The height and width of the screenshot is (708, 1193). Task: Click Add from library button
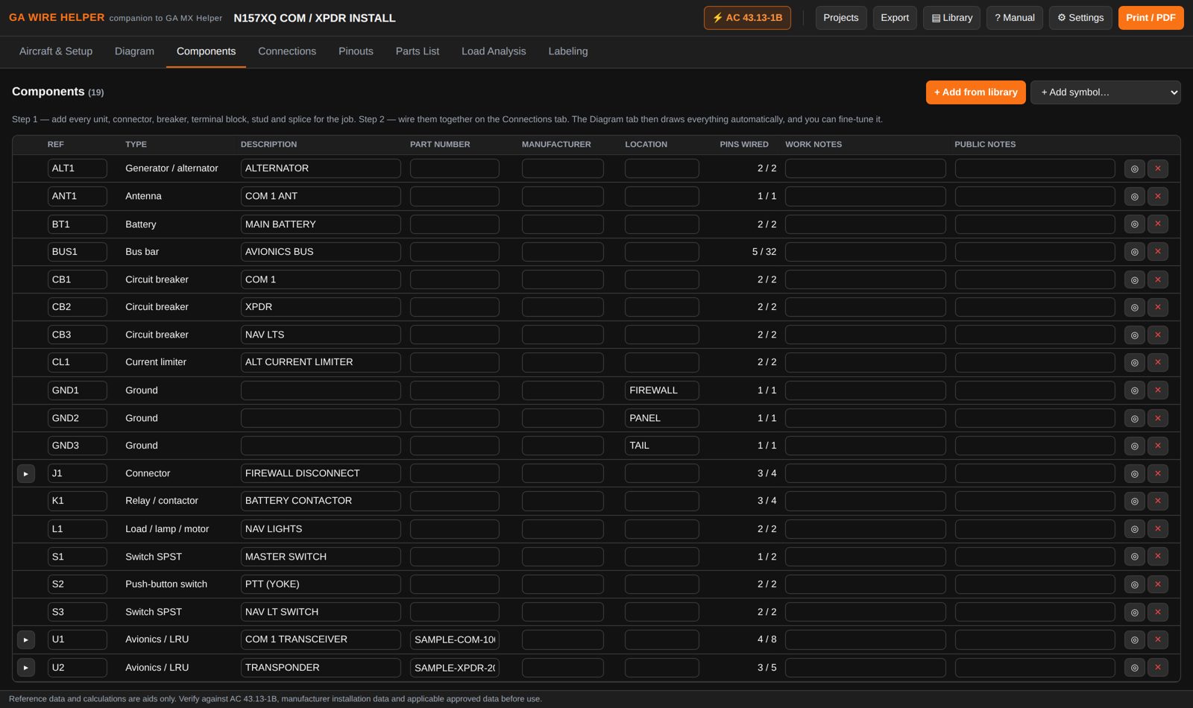click(975, 92)
